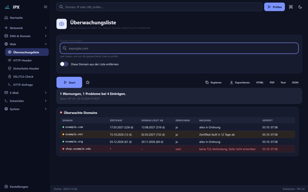Collapse sidebar with hamburger menu icon
This screenshot has height=192, width=308.
click(45, 7)
